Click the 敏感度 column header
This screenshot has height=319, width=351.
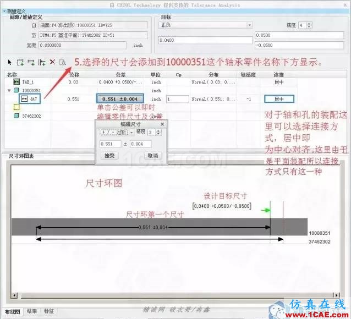pyautogui.click(x=248, y=75)
